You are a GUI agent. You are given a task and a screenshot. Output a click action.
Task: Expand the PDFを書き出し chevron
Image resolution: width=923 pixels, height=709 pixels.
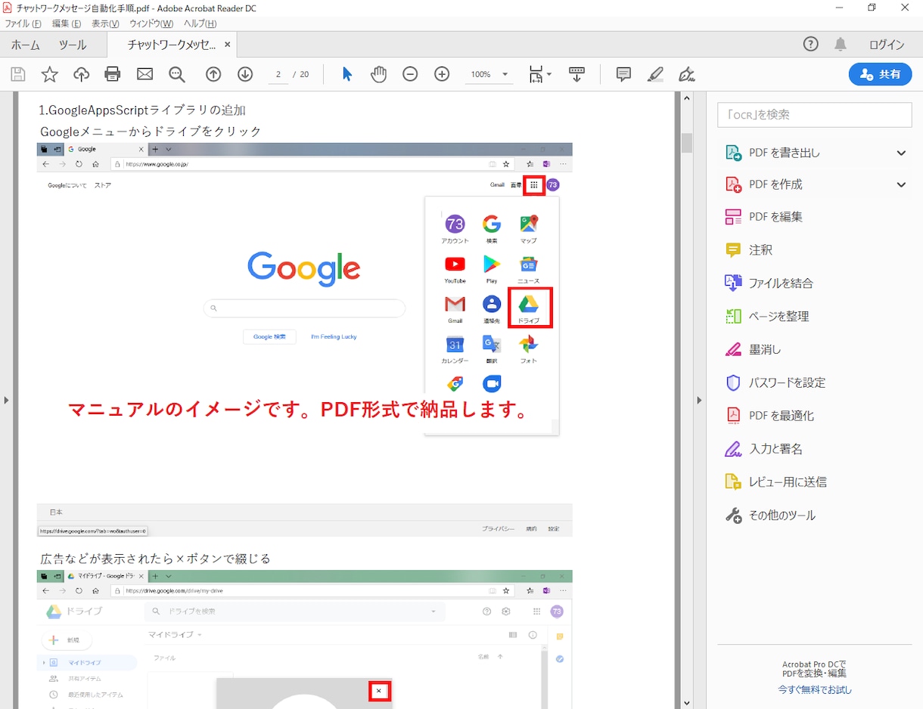tap(901, 153)
